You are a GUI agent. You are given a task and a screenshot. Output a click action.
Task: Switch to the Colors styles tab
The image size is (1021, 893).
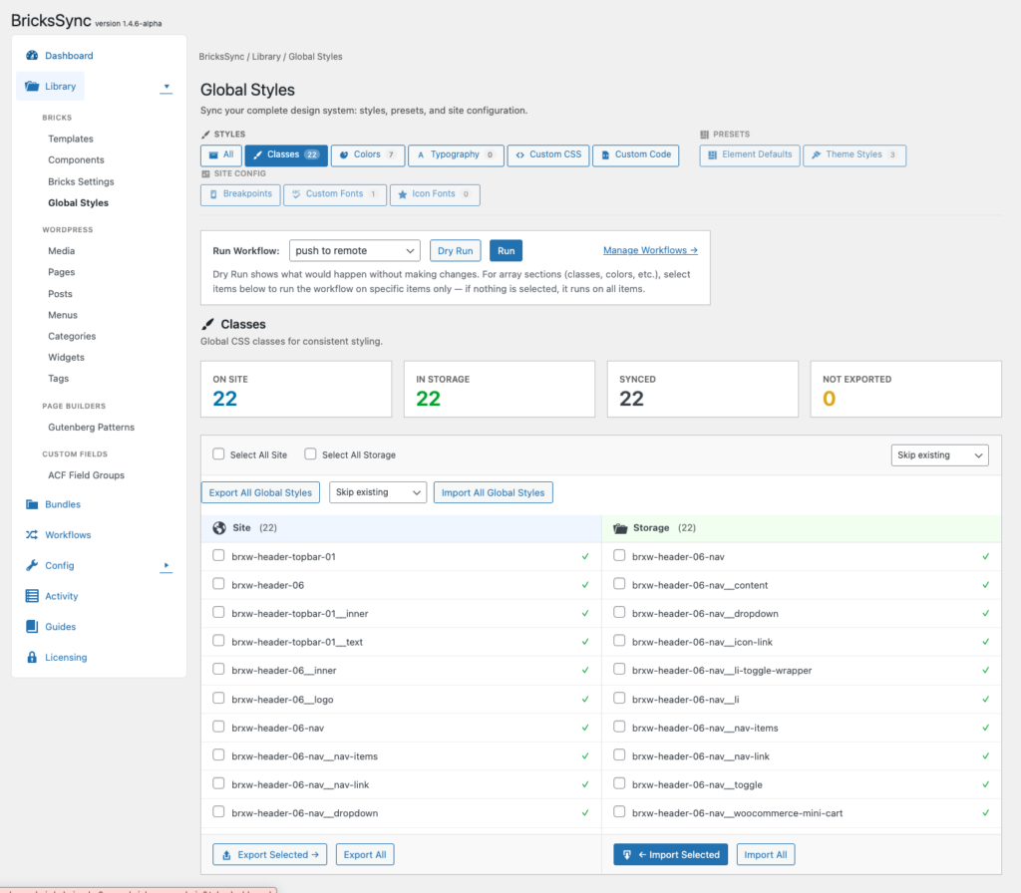coord(367,155)
